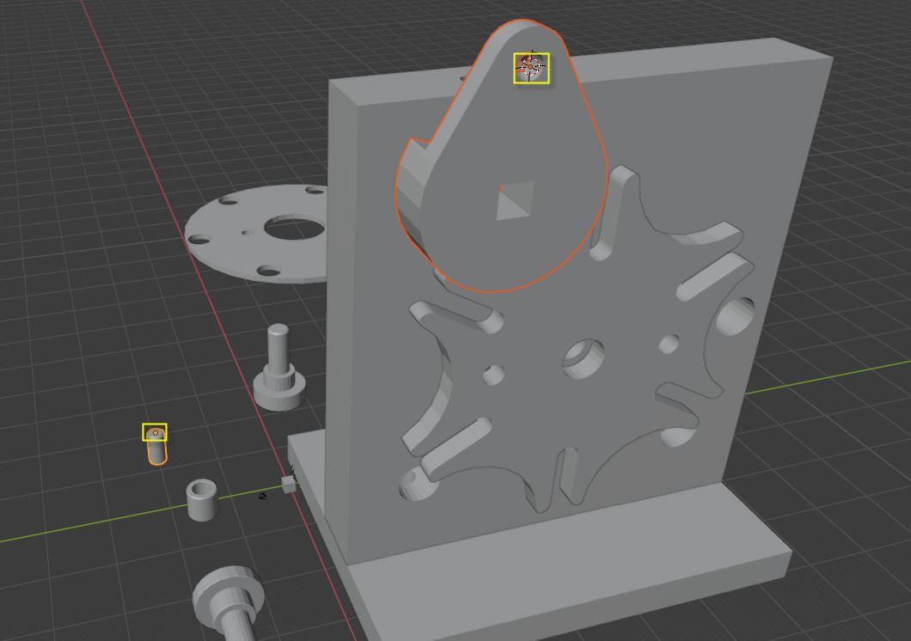The image size is (911, 641).
Task: Select the upright stepped pin below the disc
Action: [x=278, y=367]
